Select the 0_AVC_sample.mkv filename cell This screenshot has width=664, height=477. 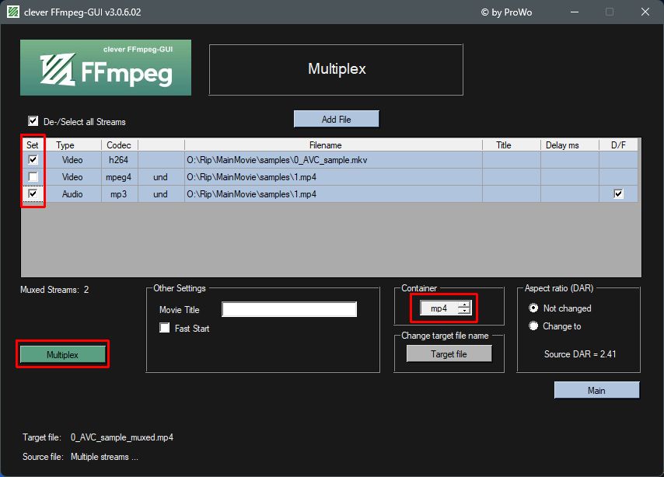point(334,160)
